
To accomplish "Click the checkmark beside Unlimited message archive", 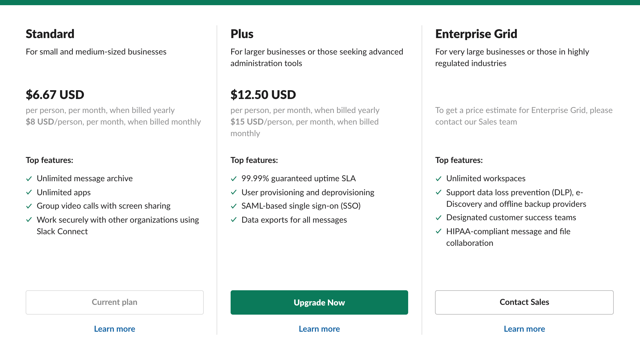I will pos(29,178).
